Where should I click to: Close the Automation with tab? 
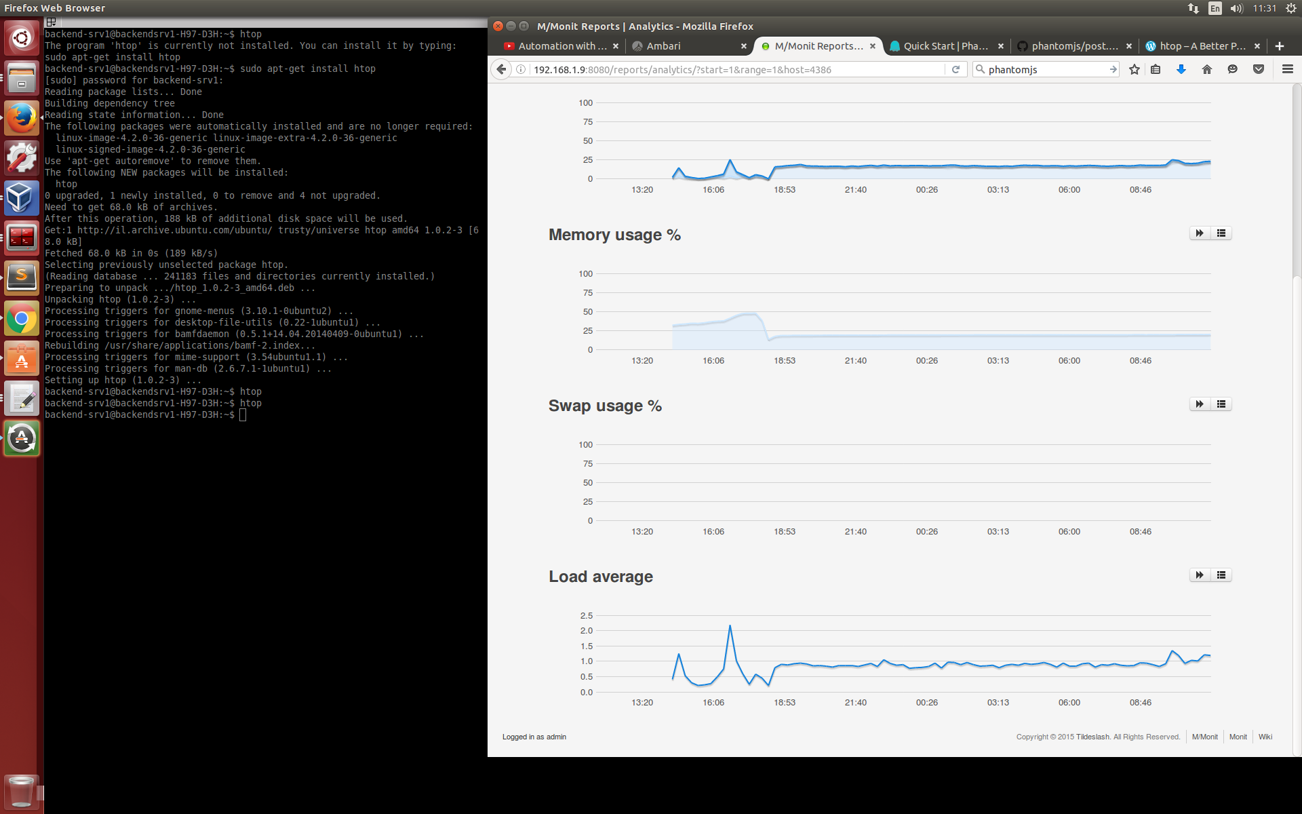(616, 46)
